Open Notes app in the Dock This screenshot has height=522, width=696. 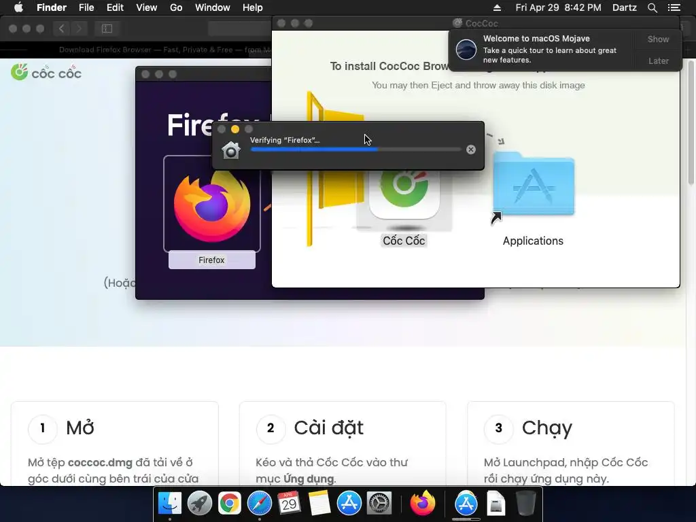click(319, 504)
